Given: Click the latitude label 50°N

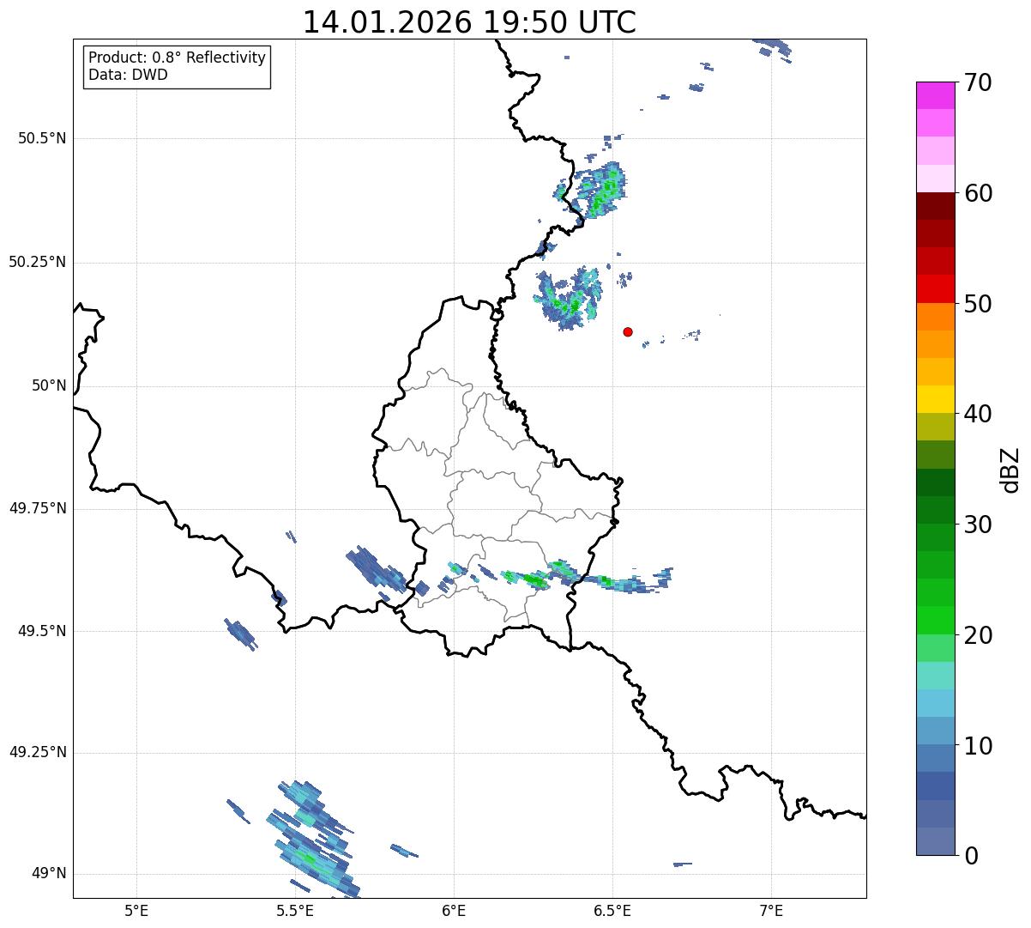Looking at the screenshot, I should tap(49, 386).
